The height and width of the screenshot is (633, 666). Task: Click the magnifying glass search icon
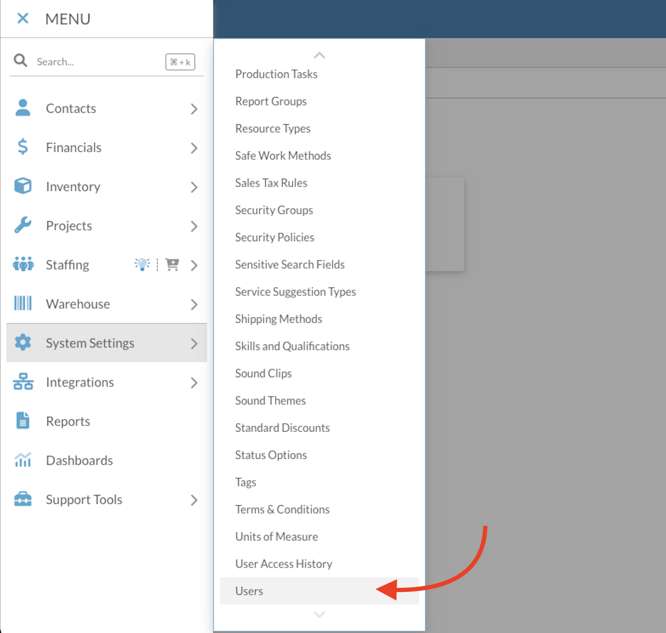[20, 61]
